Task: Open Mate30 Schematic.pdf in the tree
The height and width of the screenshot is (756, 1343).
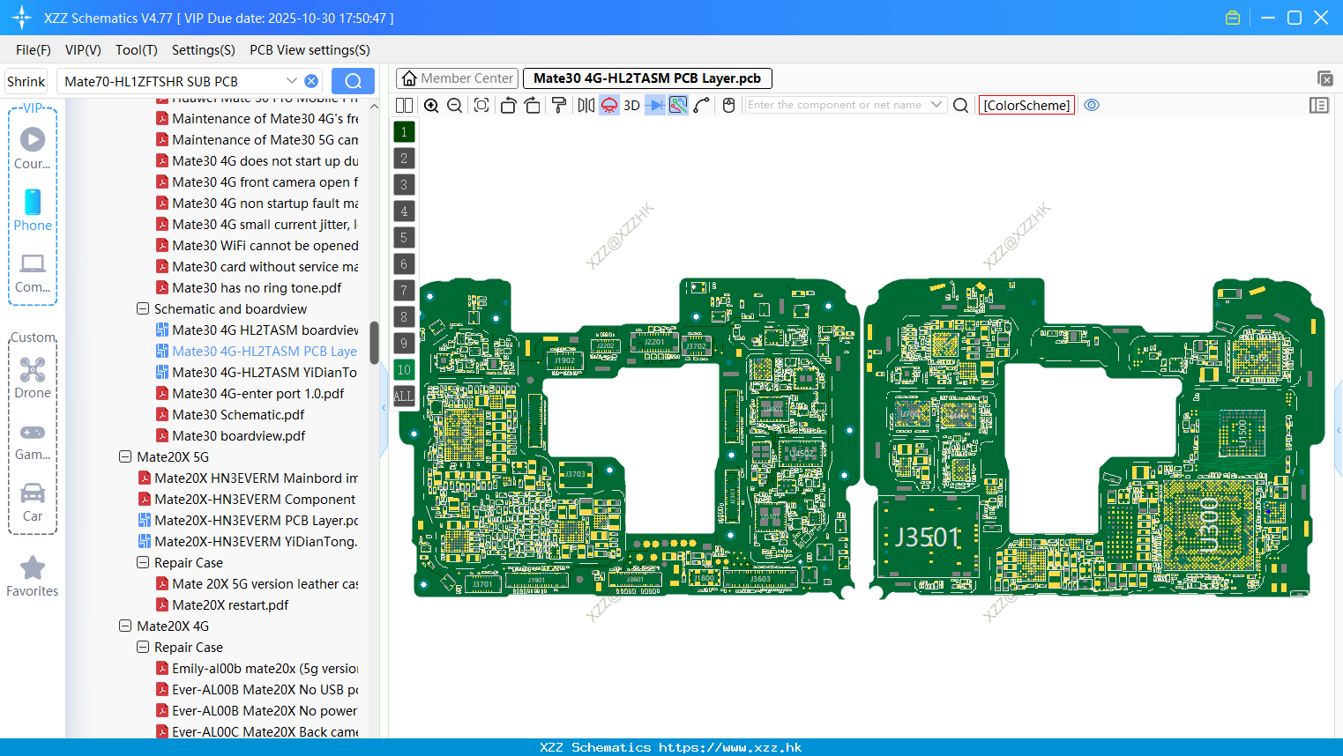Action: click(x=238, y=415)
